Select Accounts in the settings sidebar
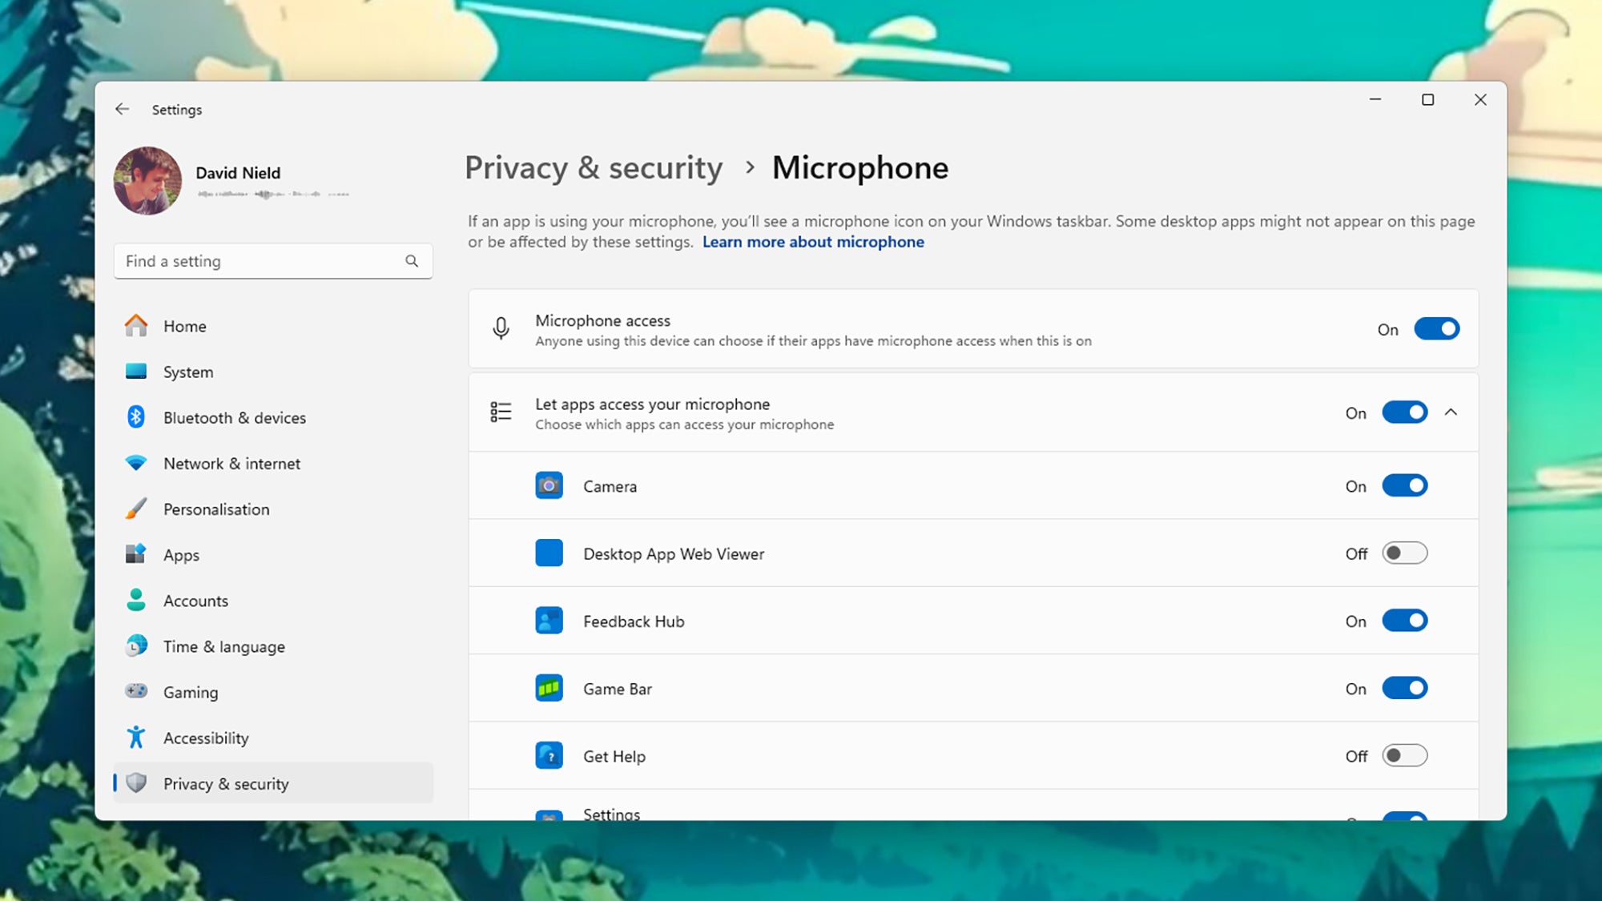This screenshot has height=901, width=1602. click(x=195, y=601)
